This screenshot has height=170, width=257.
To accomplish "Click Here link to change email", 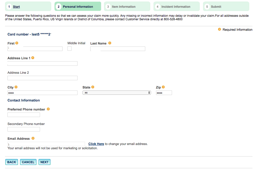I will click(96, 144).
